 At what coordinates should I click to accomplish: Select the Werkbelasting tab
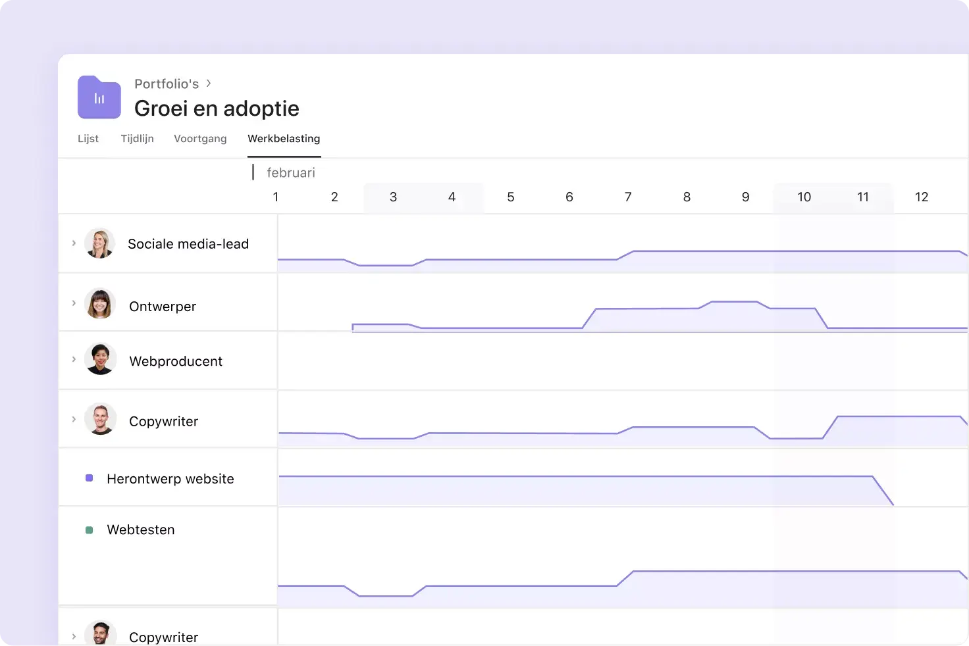click(284, 139)
